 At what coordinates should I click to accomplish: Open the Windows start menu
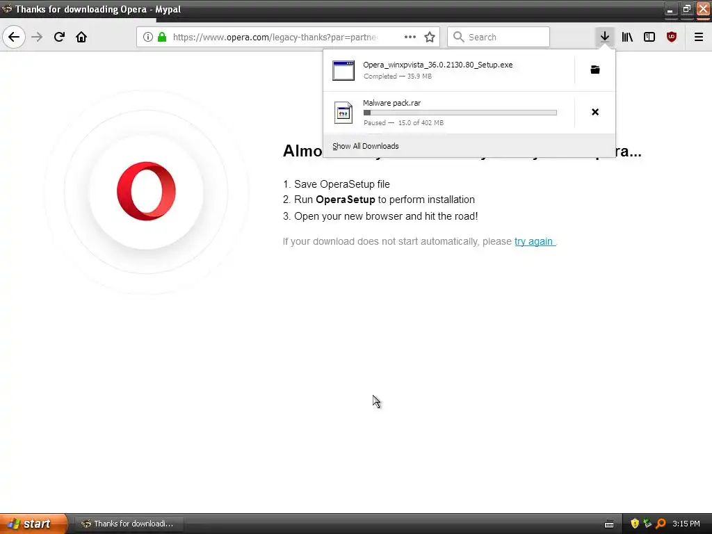tap(33, 524)
